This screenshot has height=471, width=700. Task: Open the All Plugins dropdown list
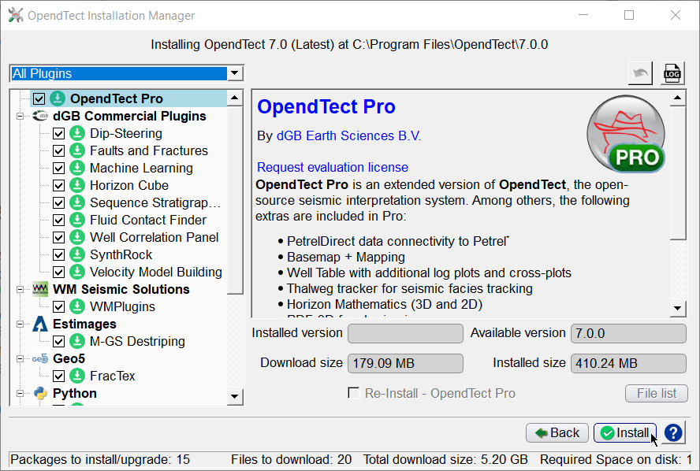234,73
